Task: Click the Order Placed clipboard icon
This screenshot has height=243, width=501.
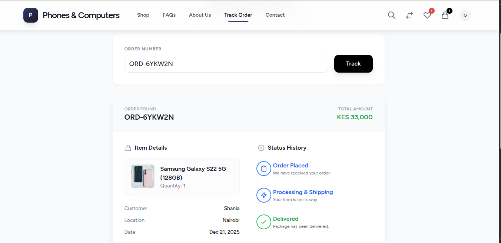Action: (264, 169)
